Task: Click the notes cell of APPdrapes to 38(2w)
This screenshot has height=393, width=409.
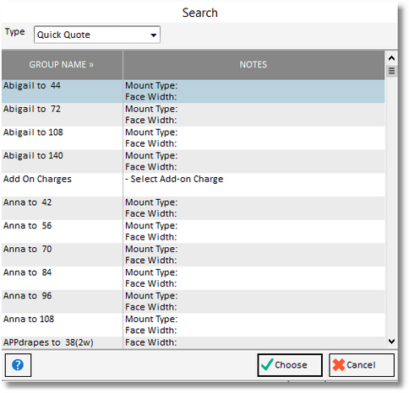Action: pyautogui.click(x=254, y=342)
